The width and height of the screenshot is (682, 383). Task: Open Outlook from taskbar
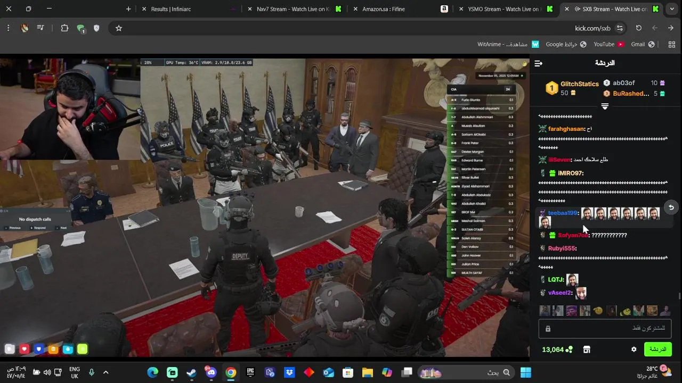(x=328, y=372)
